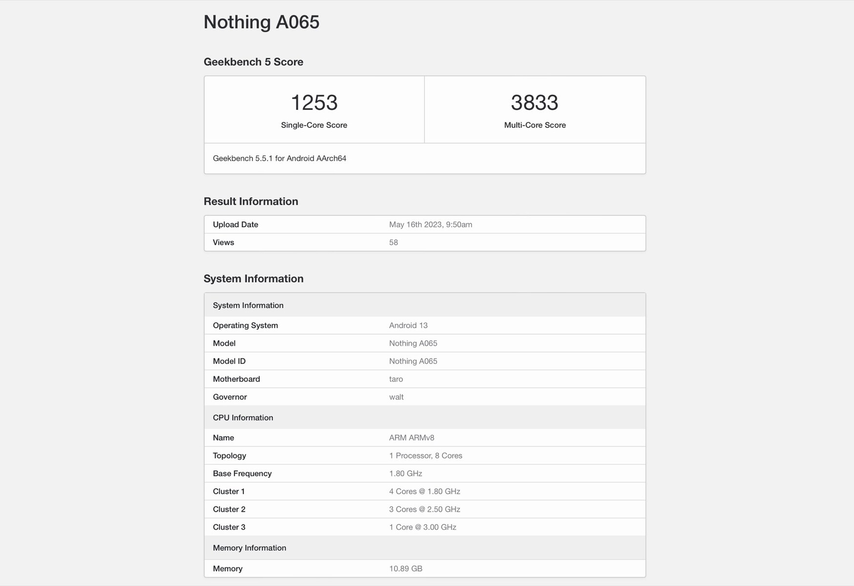
Task: Click the Motherboard value taro
Action: (396, 379)
